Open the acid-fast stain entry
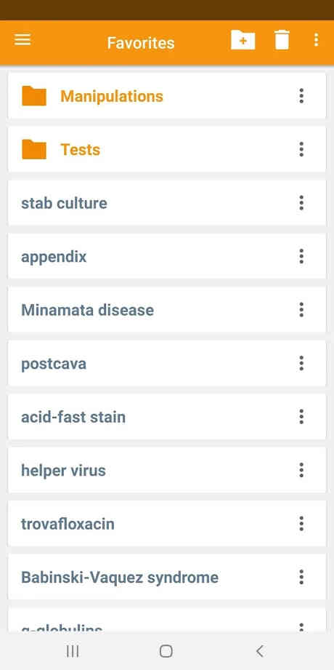Screen dimensions: 334x670 coord(167,417)
